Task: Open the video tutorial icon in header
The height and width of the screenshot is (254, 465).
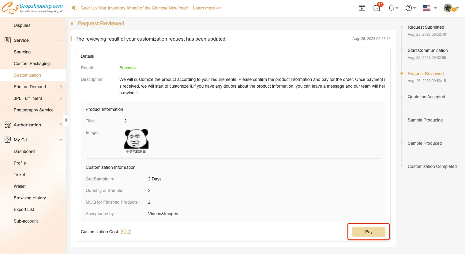Action: coord(362,8)
